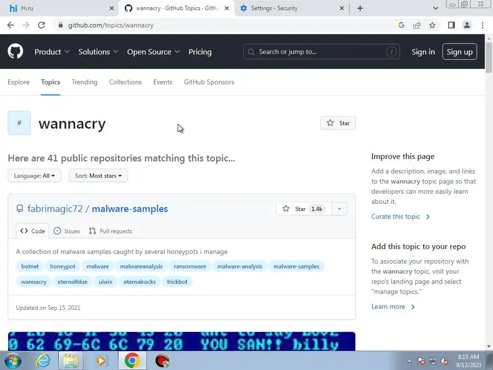The image size is (493, 370).
Task: Click the network tray icon
Action: click(x=433, y=361)
